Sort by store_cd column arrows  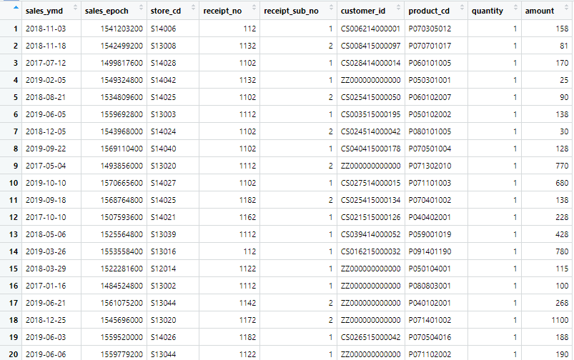click(194, 7)
